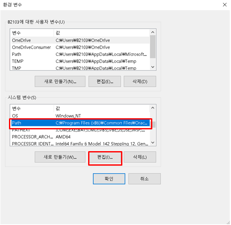Click the system variables scrollbar thumb
Image resolution: width=231 pixels, height=225 pixels.
click(x=154, y=124)
